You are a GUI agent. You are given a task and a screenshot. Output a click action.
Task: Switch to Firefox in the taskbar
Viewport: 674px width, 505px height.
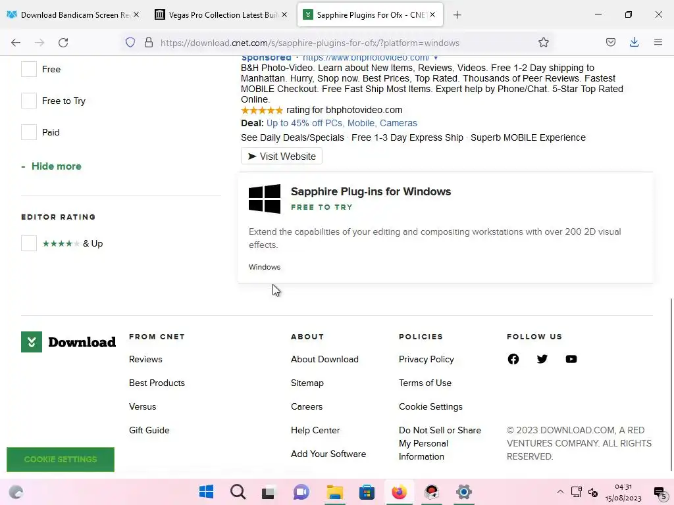pyautogui.click(x=399, y=492)
